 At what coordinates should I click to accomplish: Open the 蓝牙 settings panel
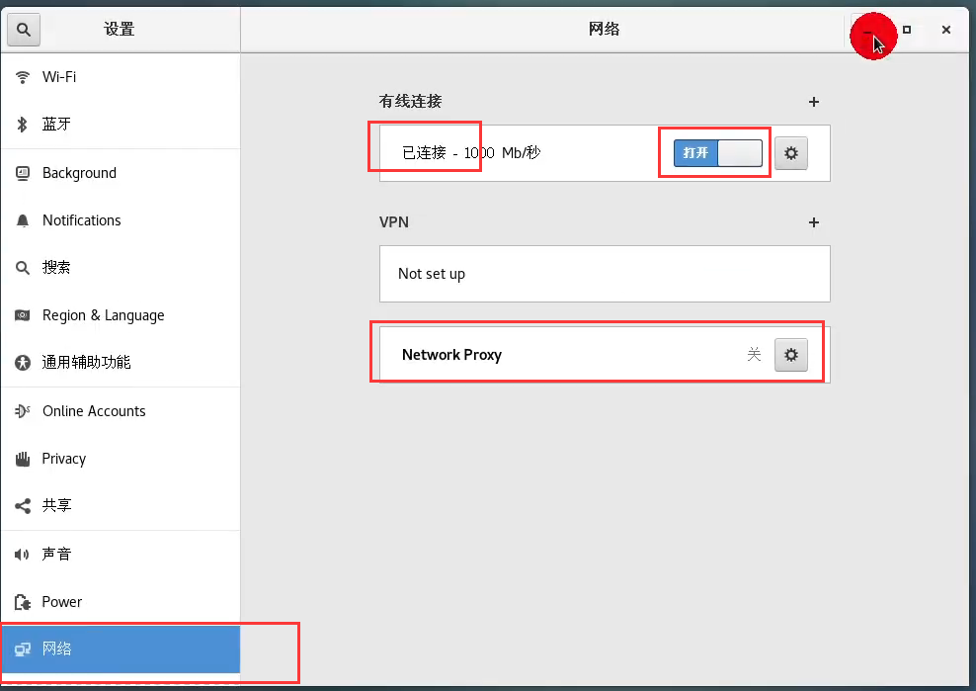(x=121, y=124)
